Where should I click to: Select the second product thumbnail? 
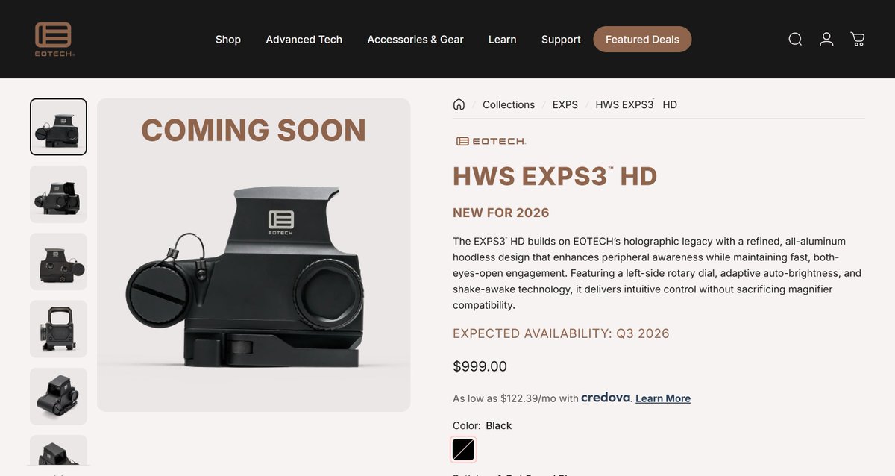click(58, 194)
